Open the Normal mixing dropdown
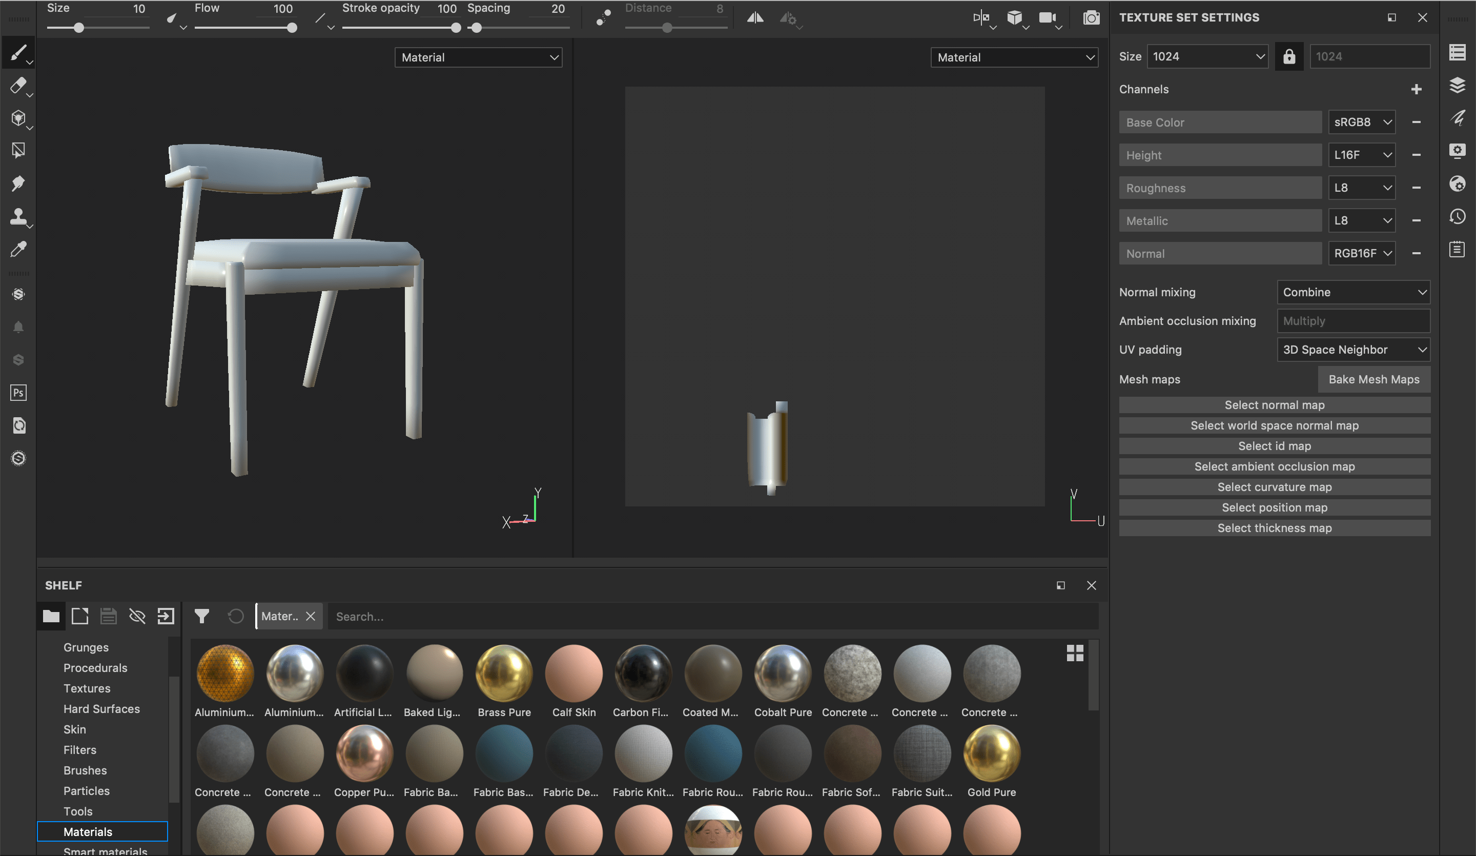Screen dimensions: 1476x856 click(x=1354, y=292)
